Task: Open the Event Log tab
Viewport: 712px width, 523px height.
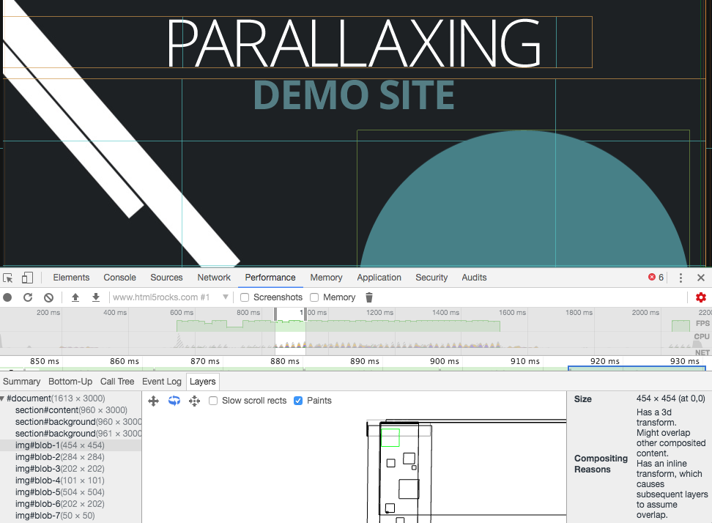Action: [162, 381]
